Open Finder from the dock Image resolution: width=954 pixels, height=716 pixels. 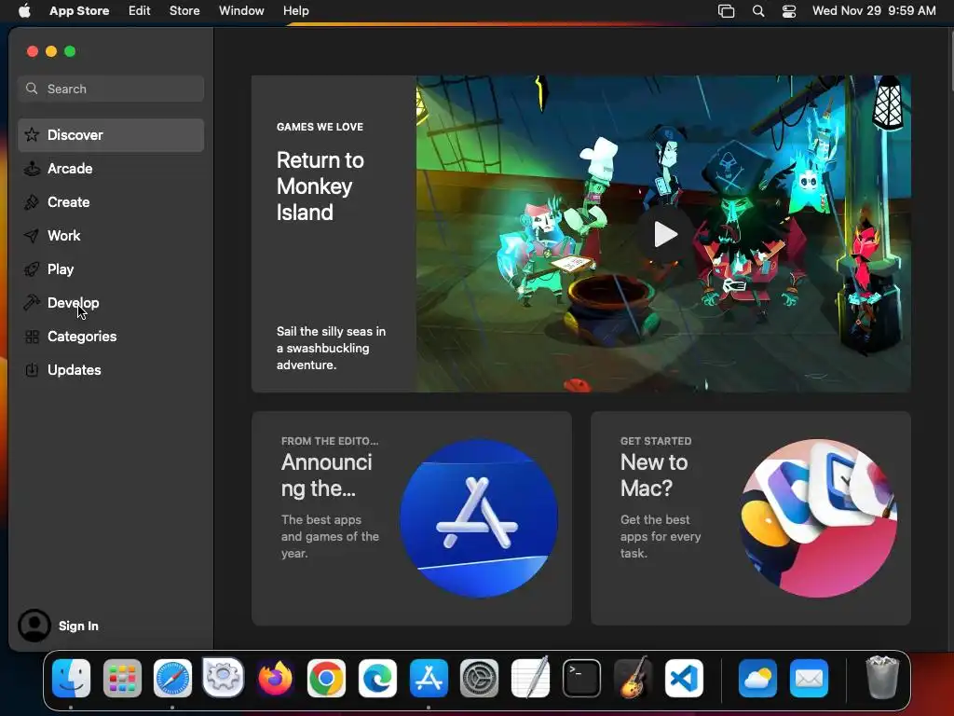click(71, 678)
